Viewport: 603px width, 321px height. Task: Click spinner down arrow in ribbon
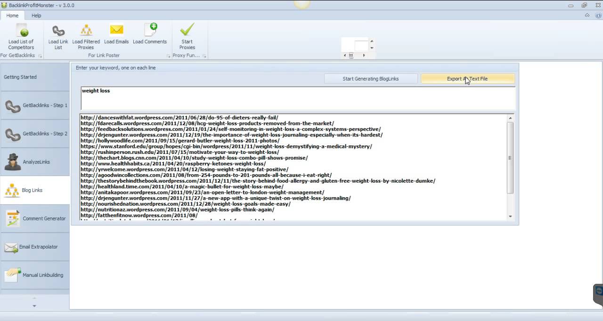point(372,48)
